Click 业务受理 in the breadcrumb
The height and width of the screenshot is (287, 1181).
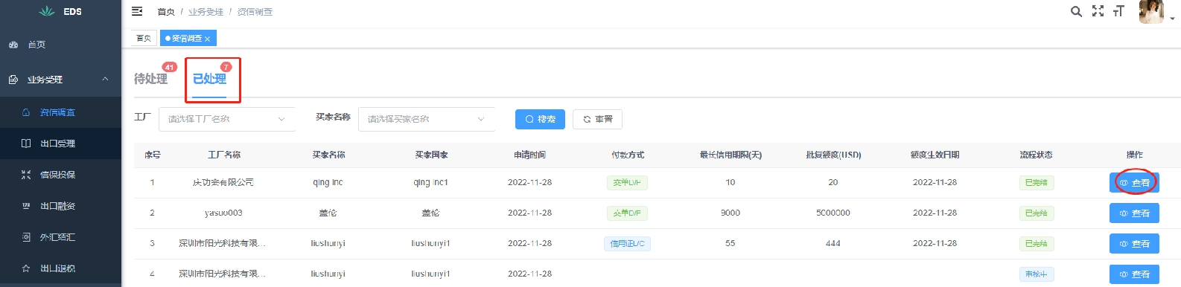tap(206, 12)
